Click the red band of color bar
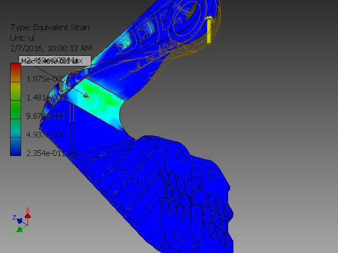Screen dimensions: 338x253 point(15,72)
